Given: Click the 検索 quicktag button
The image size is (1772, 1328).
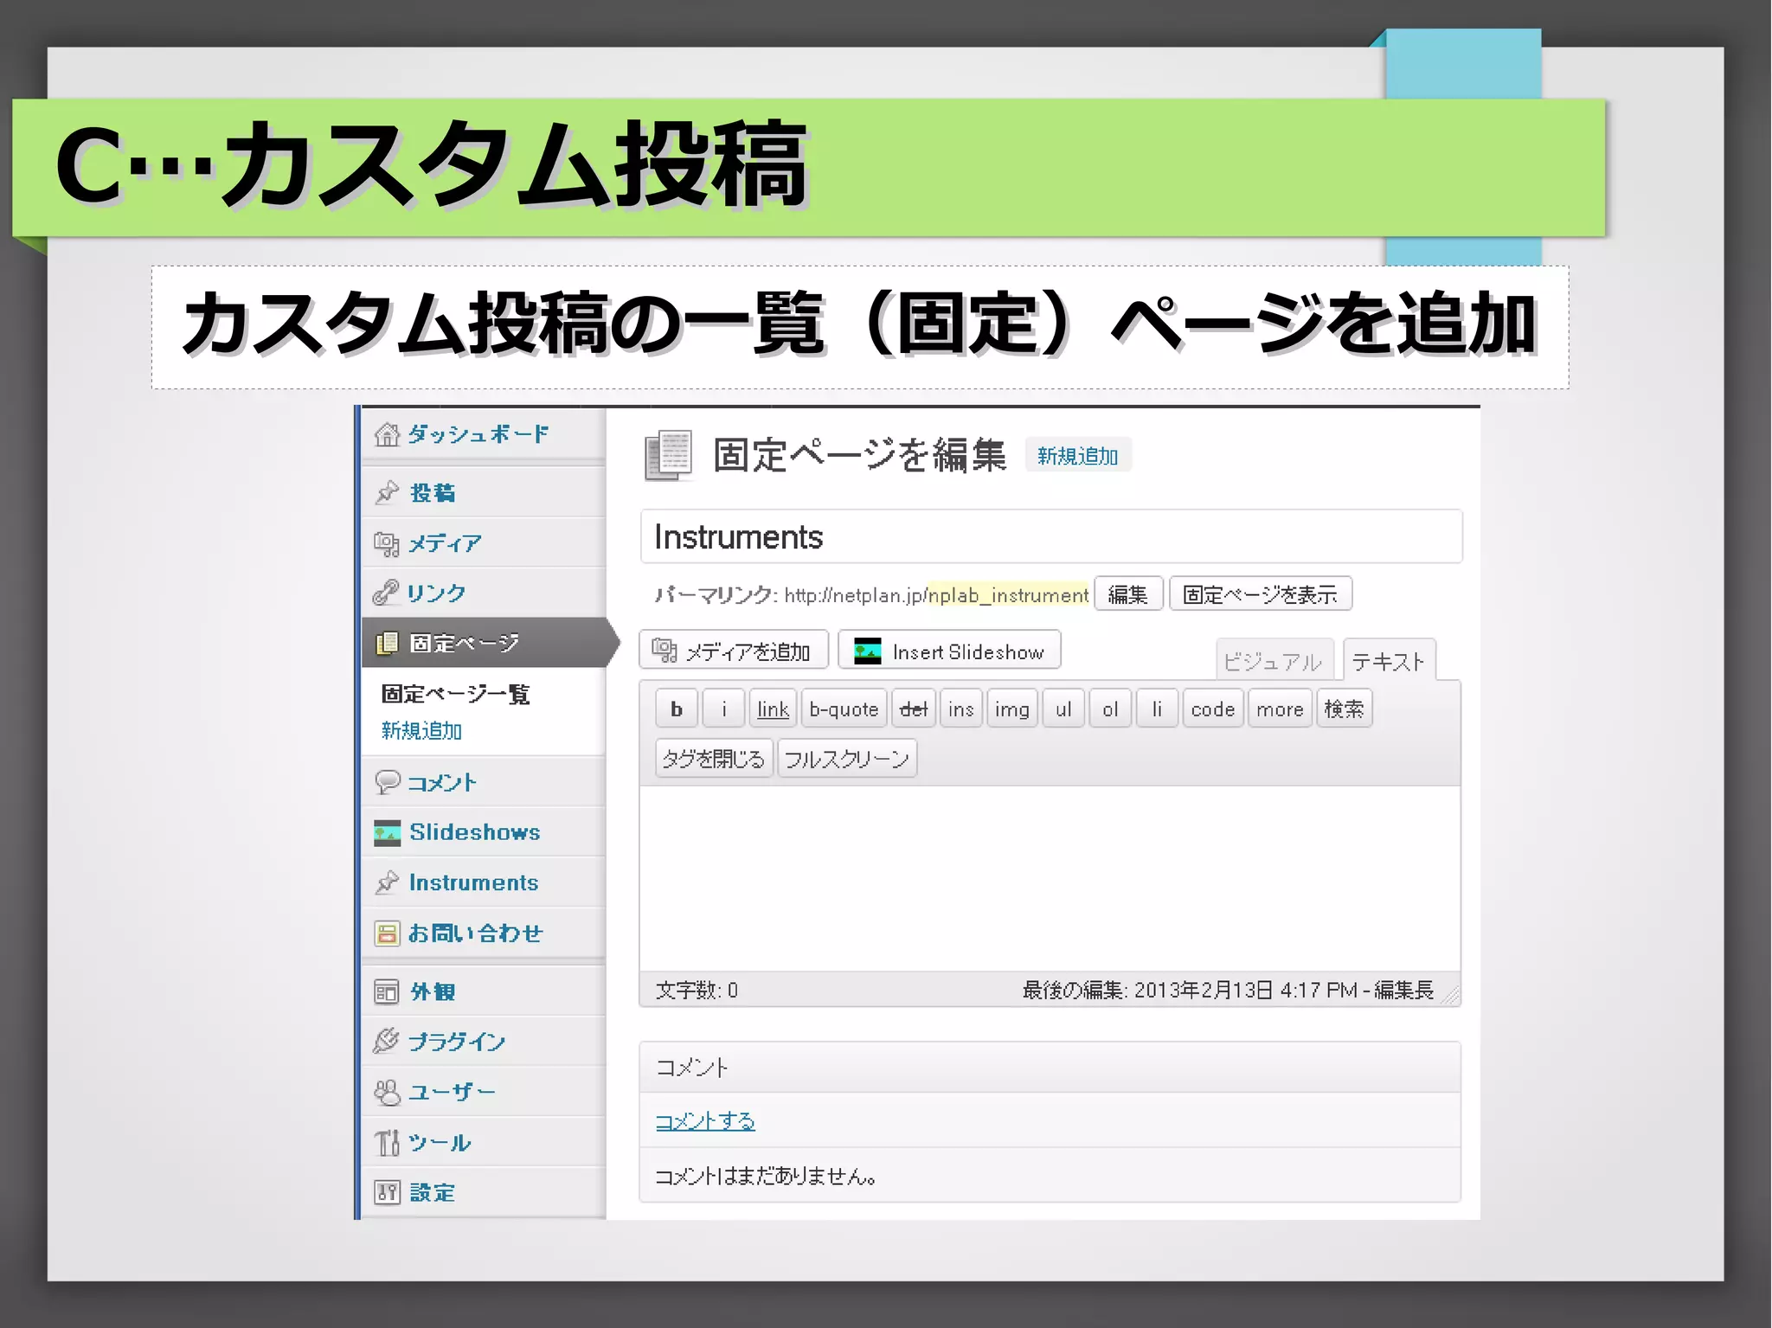Looking at the screenshot, I should 1344,709.
